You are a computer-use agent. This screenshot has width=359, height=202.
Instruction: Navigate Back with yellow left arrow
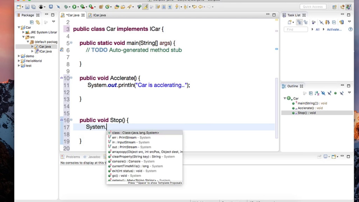200,7
